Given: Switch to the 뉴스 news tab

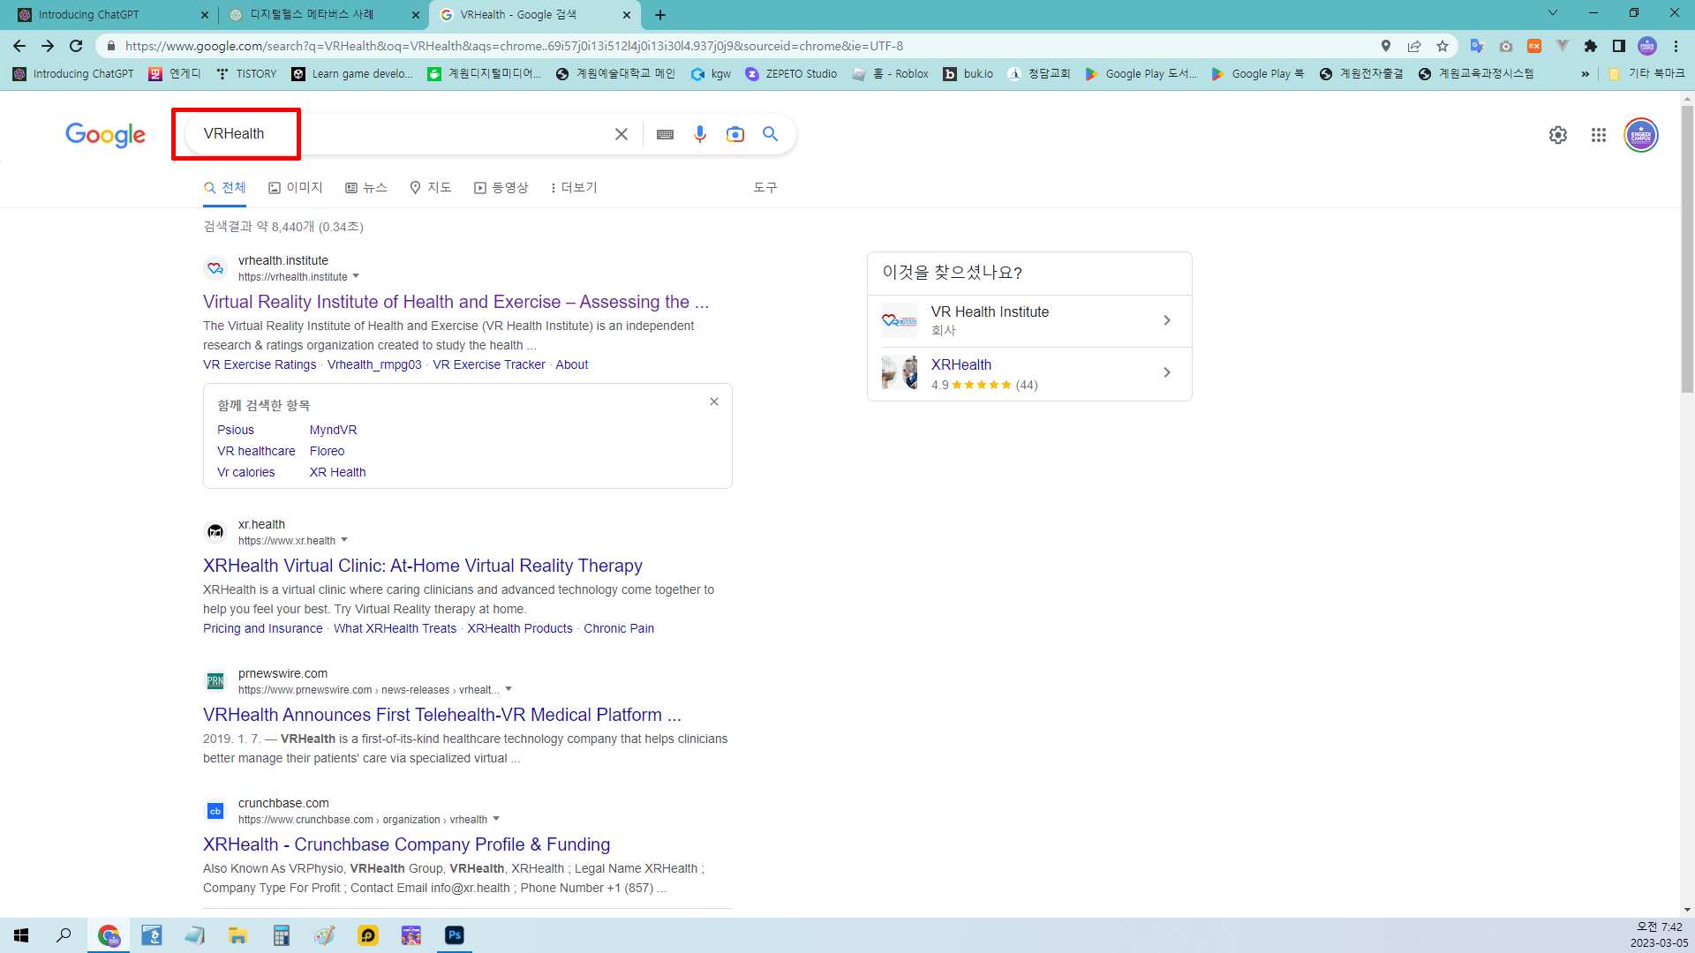Looking at the screenshot, I should (366, 187).
